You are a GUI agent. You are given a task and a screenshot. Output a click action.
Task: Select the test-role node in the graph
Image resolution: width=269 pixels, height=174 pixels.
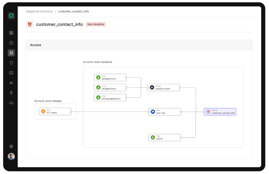pyautogui.click(x=164, y=112)
